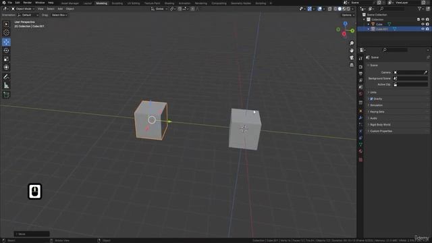Click the Blender logo menu icon
The image size is (432, 243).
click(3, 3)
